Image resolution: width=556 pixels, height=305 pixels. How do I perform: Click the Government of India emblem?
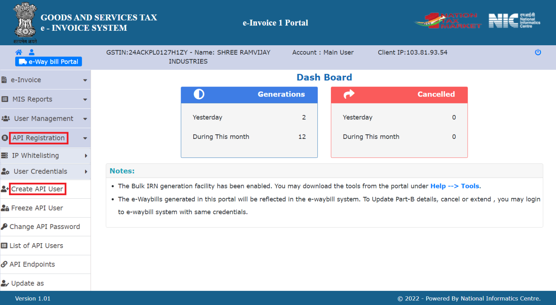point(25,22)
